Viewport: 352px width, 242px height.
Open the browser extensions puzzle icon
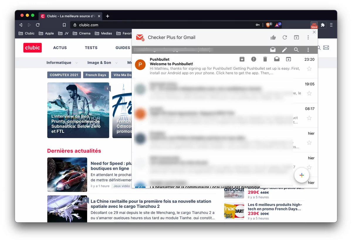click(x=323, y=25)
